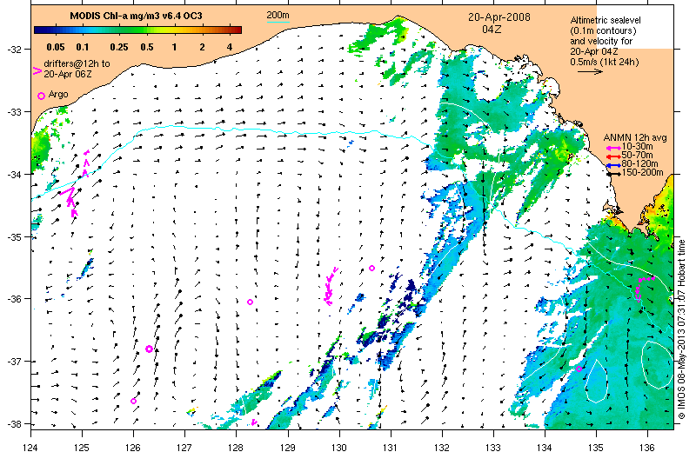This screenshot has width=696, height=452.
Task: Click the magenta drifter track near 129.8E, 35.8S
Action: tap(330, 287)
